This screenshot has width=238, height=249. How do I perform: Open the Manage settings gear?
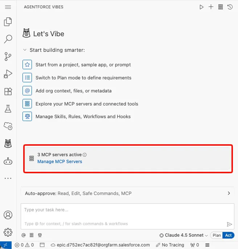[x=8, y=232]
